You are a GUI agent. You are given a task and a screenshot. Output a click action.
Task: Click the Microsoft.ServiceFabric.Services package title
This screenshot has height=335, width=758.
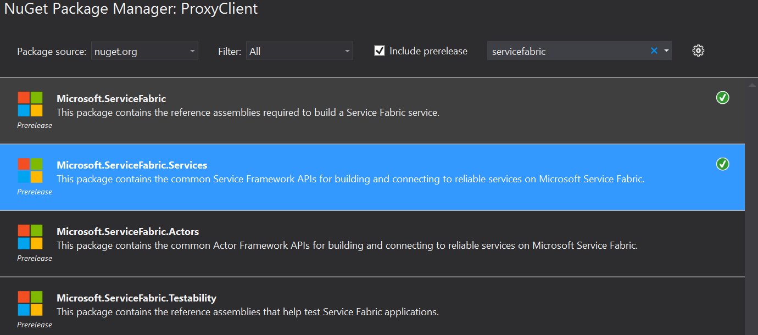(132, 165)
